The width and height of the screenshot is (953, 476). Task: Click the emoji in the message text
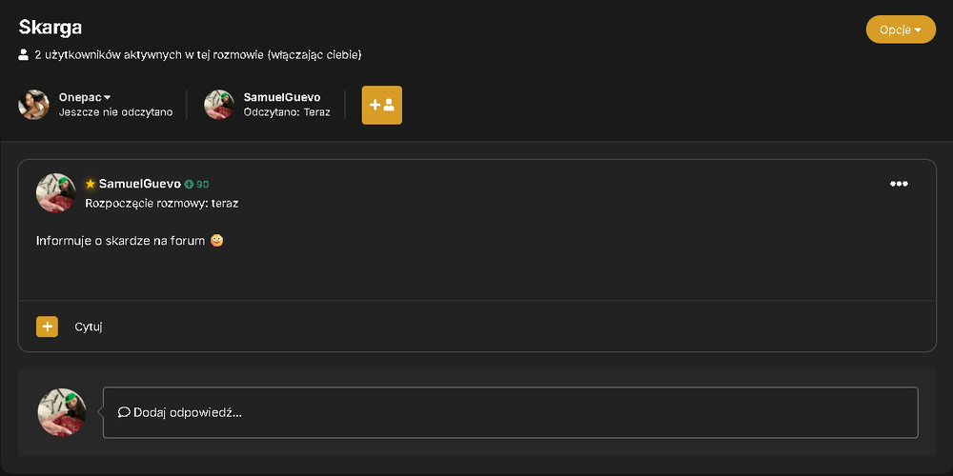click(x=217, y=241)
